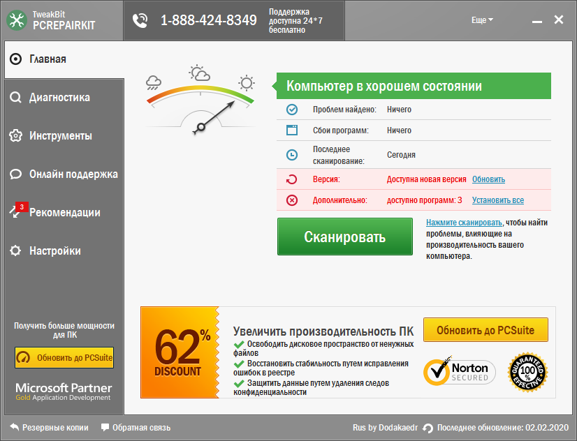The width and height of the screenshot is (577, 441).
Task: Open the Еще dropdown menu
Action: coord(482,20)
